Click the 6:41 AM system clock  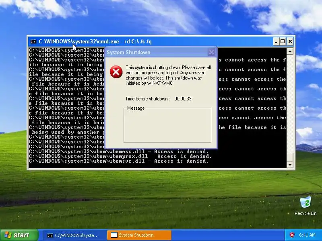(307, 235)
